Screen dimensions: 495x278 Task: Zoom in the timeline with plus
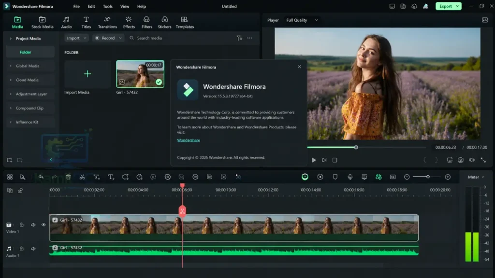click(x=448, y=177)
